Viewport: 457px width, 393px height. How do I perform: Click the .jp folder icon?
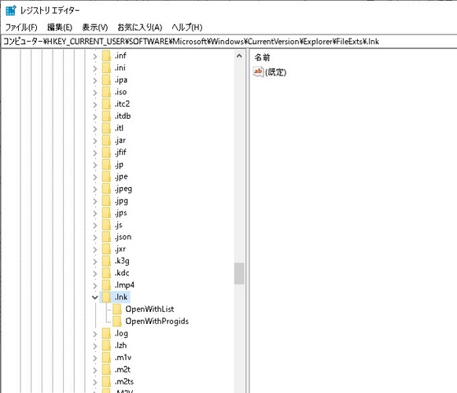[106, 164]
